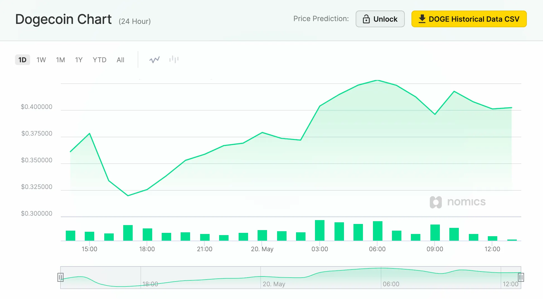Screen dimensions: 543x299
Task: Grab the left range navigator handle
Action: (x=60, y=277)
